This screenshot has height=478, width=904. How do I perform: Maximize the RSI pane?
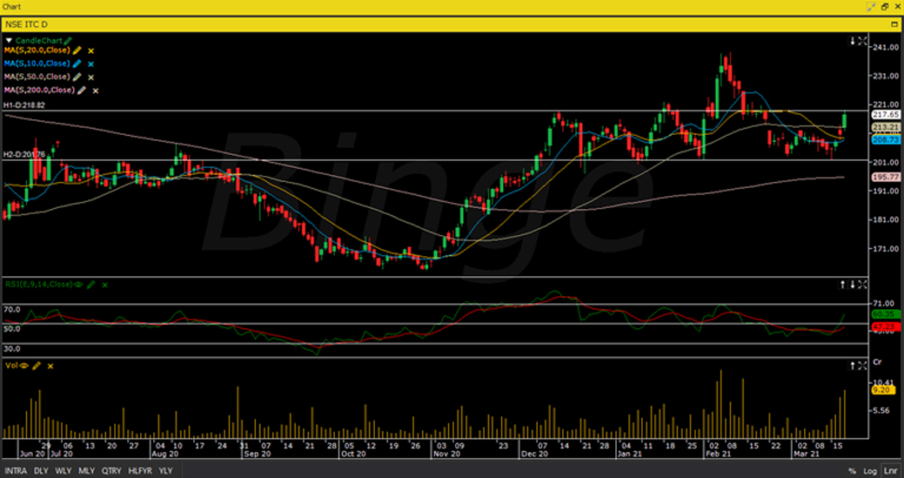862,284
